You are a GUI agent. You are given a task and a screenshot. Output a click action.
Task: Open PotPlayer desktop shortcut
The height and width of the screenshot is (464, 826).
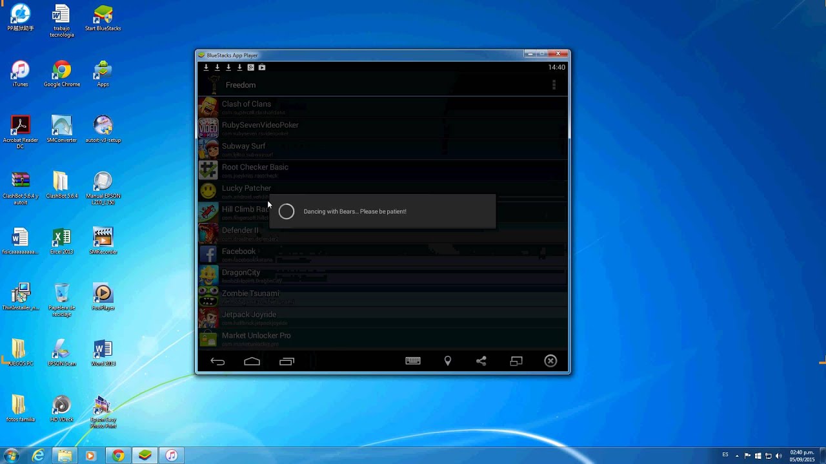pyautogui.click(x=103, y=297)
